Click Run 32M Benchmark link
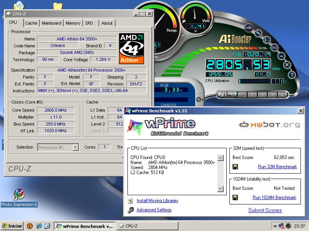Image resolution: width=309 pixels, height=231 pixels. (277, 167)
